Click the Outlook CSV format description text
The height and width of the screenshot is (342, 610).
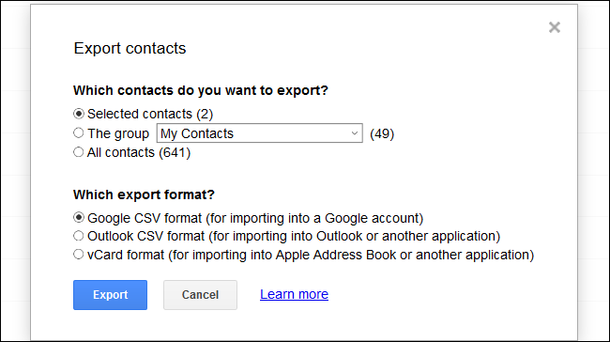[x=294, y=236]
